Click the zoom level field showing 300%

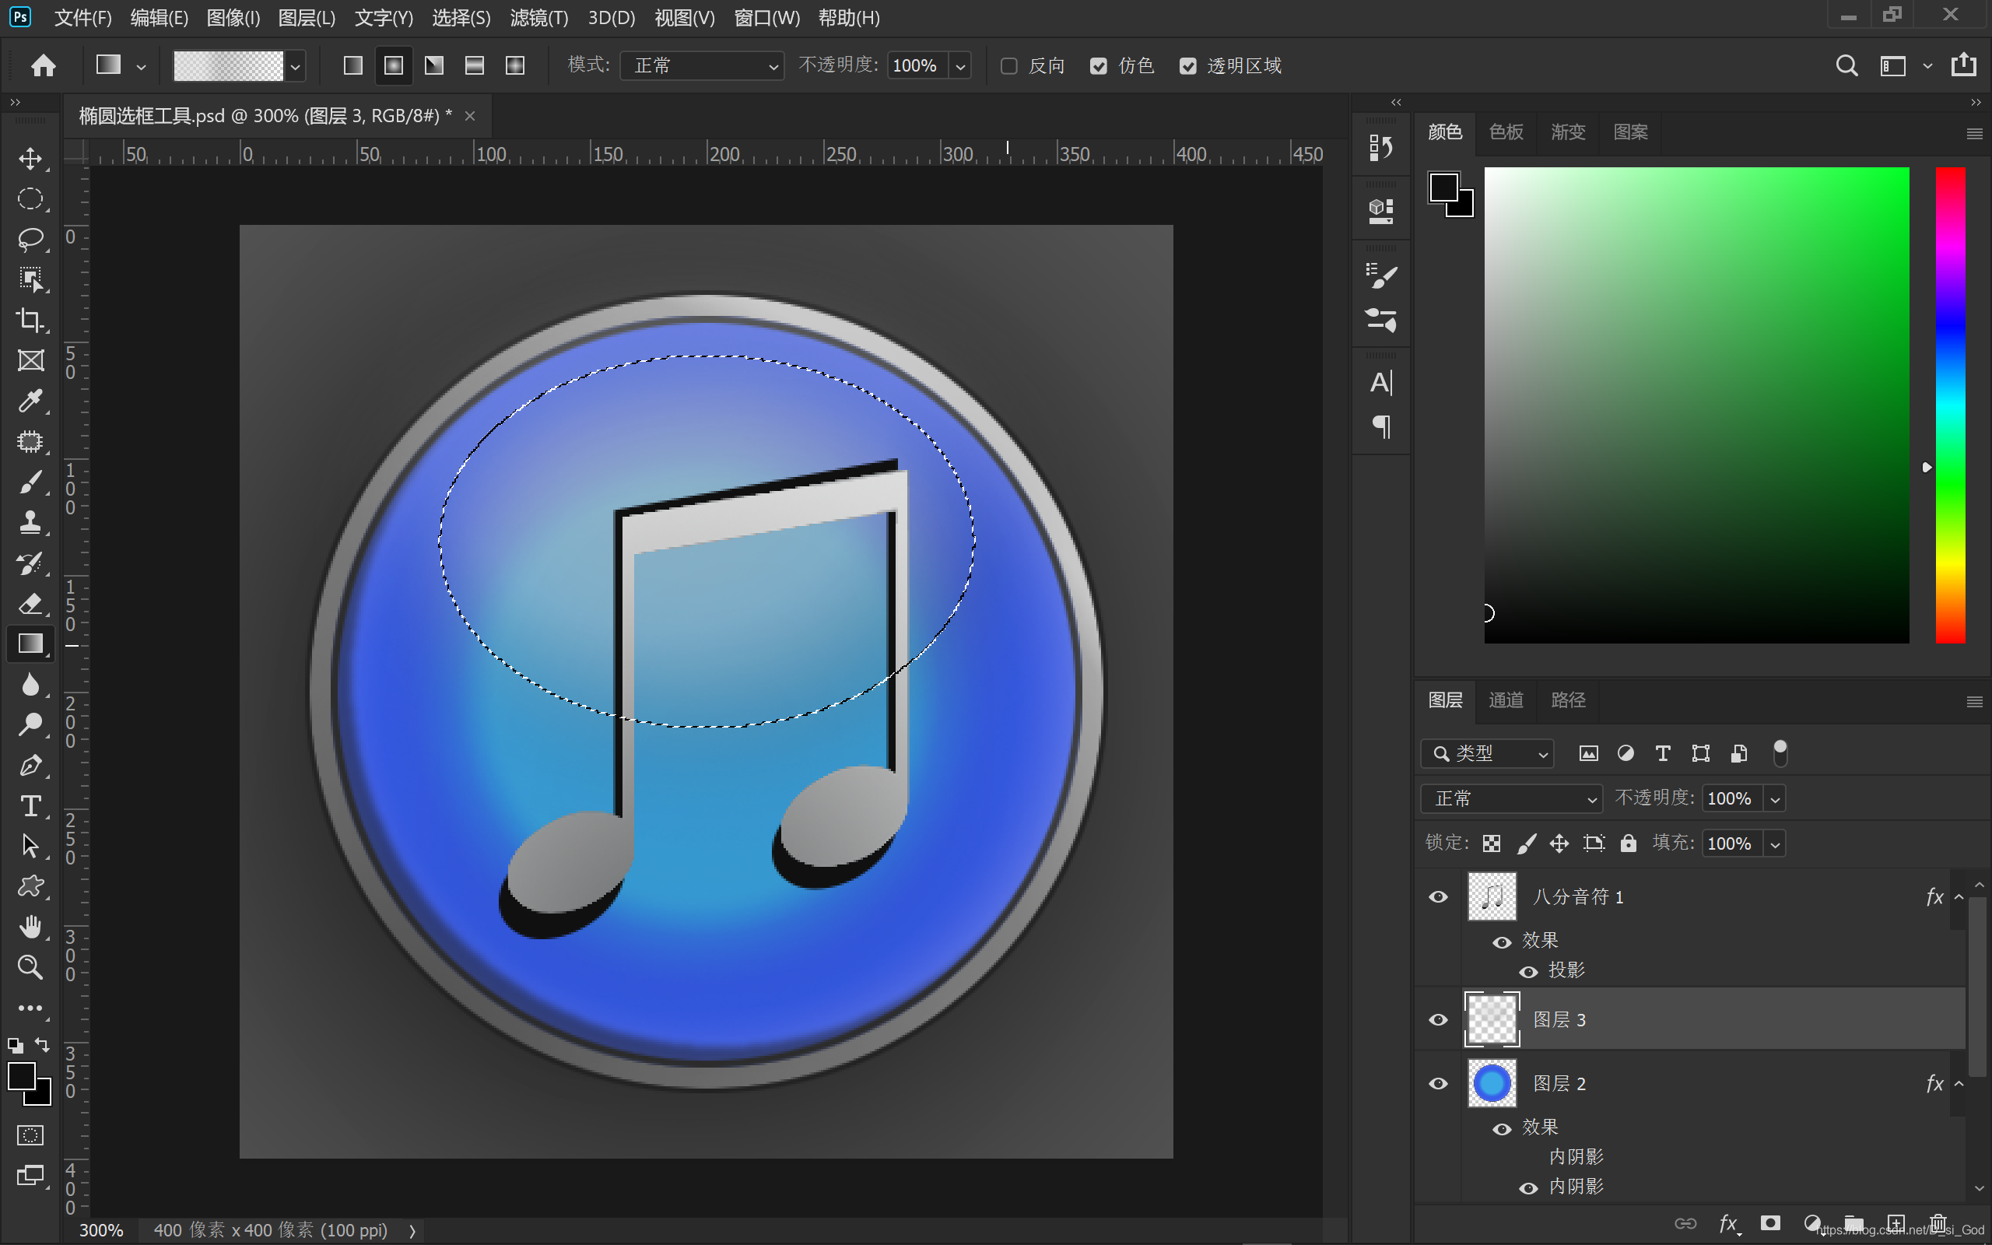(101, 1230)
